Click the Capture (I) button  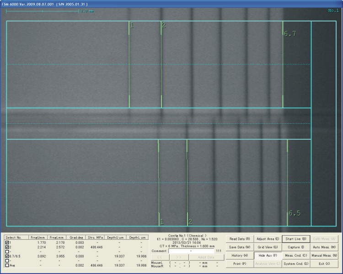click(x=296, y=247)
